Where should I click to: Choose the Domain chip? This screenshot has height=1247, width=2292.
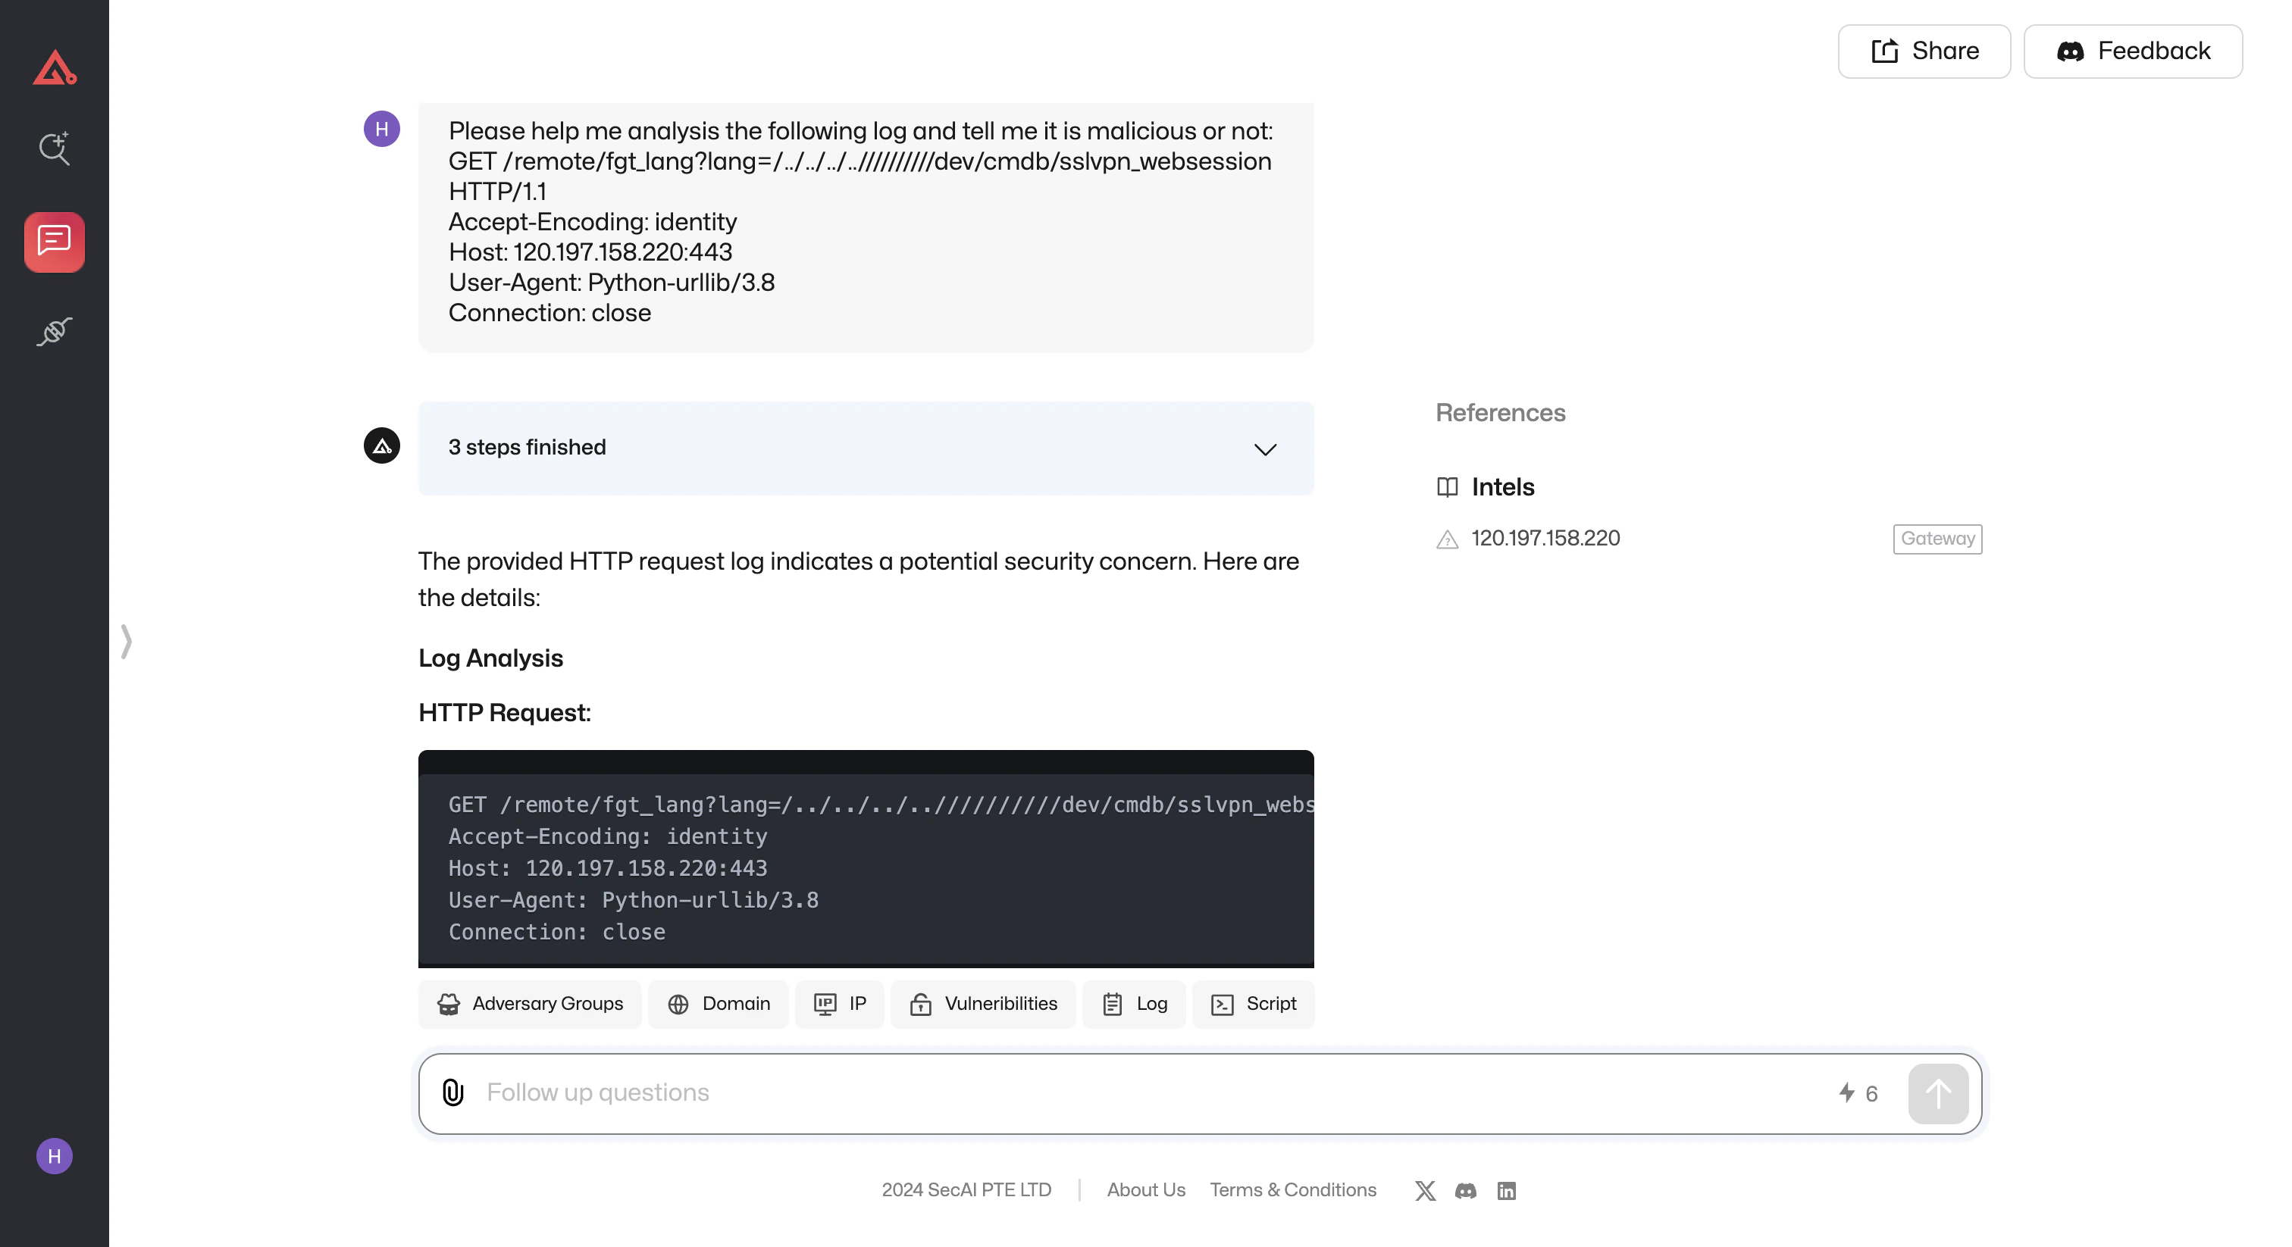click(x=718, y=1004)
